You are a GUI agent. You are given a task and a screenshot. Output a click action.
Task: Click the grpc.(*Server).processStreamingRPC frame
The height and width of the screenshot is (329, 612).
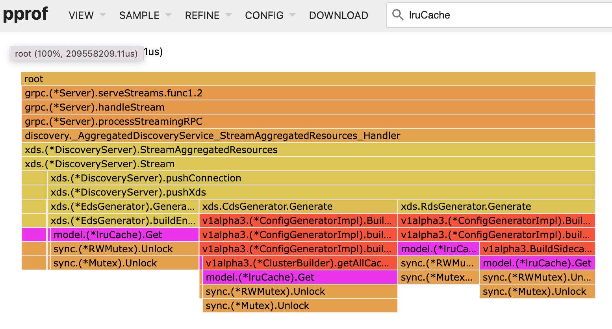(307, 121)
